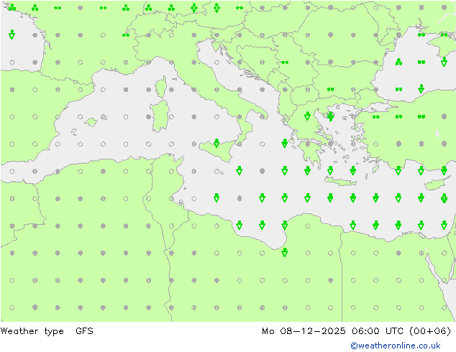Click the outlined shower symbol in the Bay of Biscay
The height and width of the screenshot is (352, 456).
pyautogui.click(x=12, y=34)
